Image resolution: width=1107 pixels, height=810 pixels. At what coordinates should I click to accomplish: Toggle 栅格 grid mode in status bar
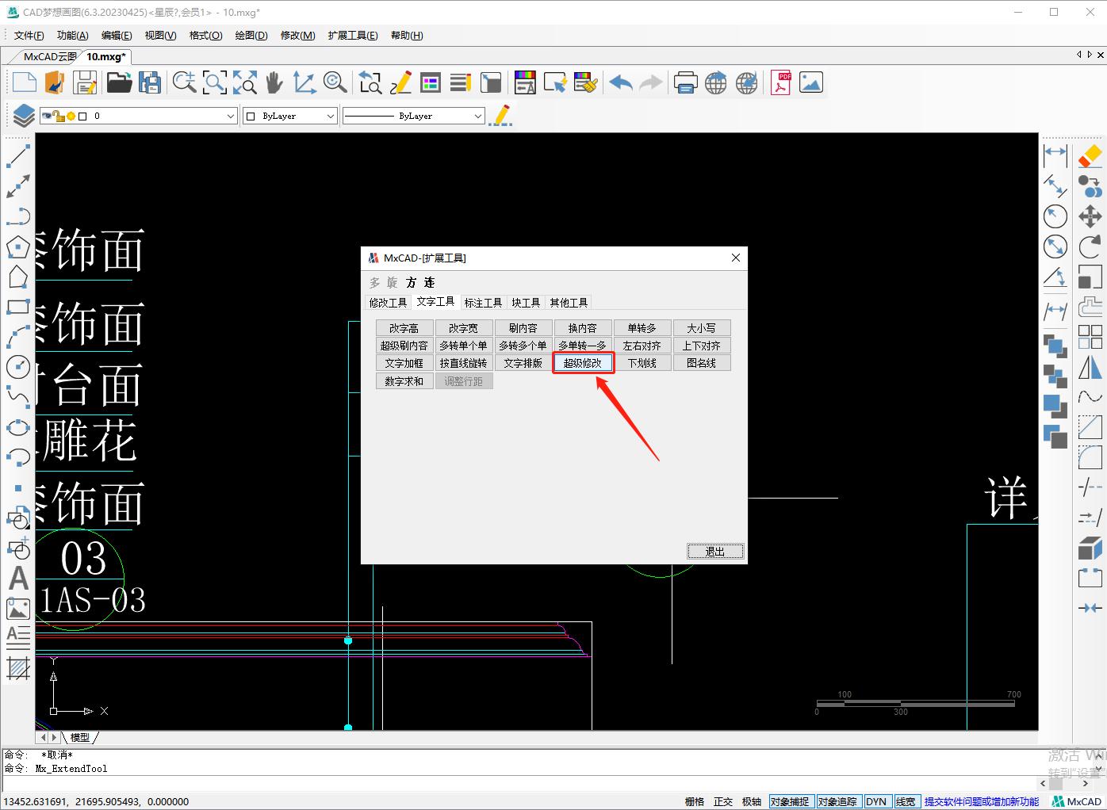[x=694, y=801]
